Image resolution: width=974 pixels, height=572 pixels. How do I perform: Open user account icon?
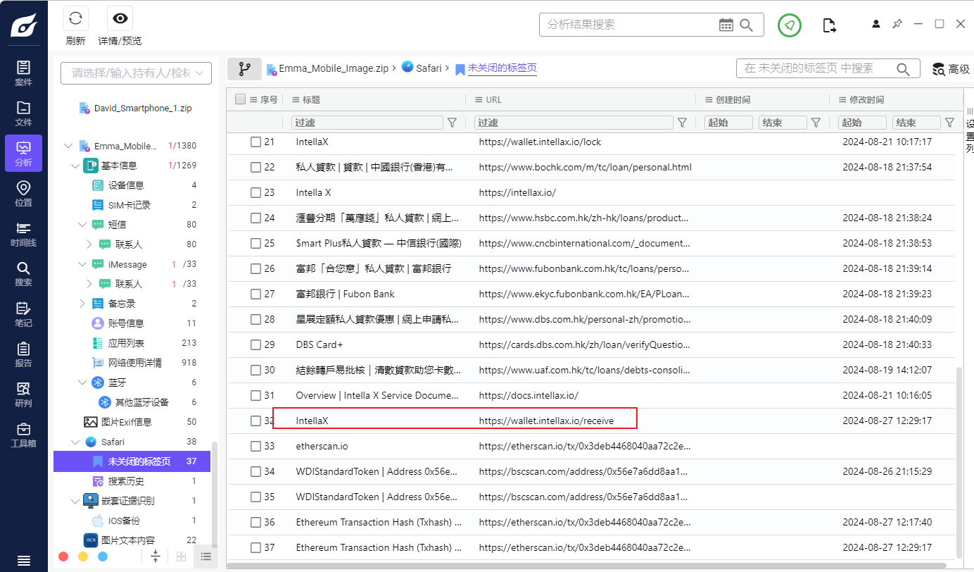[x=876, y=24]
